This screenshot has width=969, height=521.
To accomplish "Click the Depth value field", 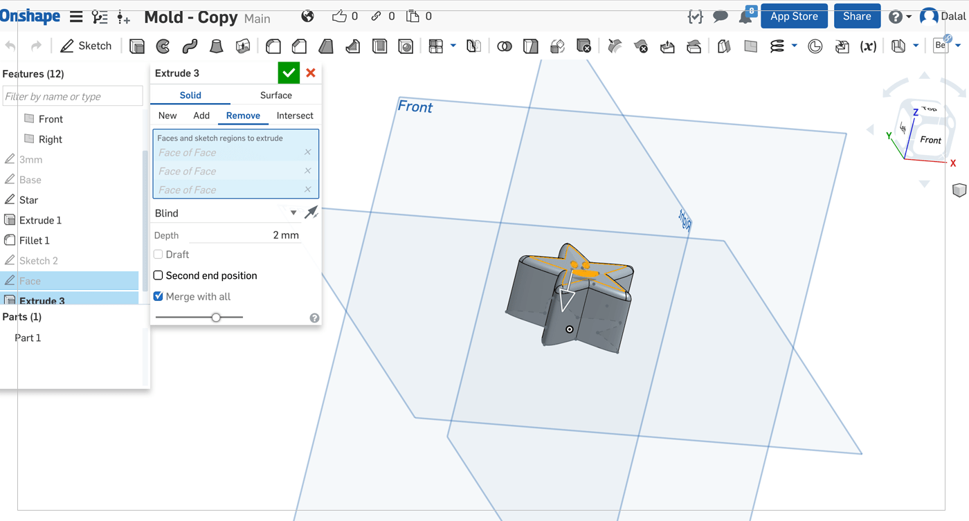I will 244,235.
